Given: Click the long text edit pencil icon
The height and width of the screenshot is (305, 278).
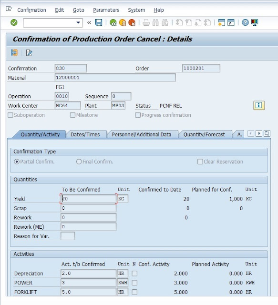Looking at the screenshot, I should point(29,53).
